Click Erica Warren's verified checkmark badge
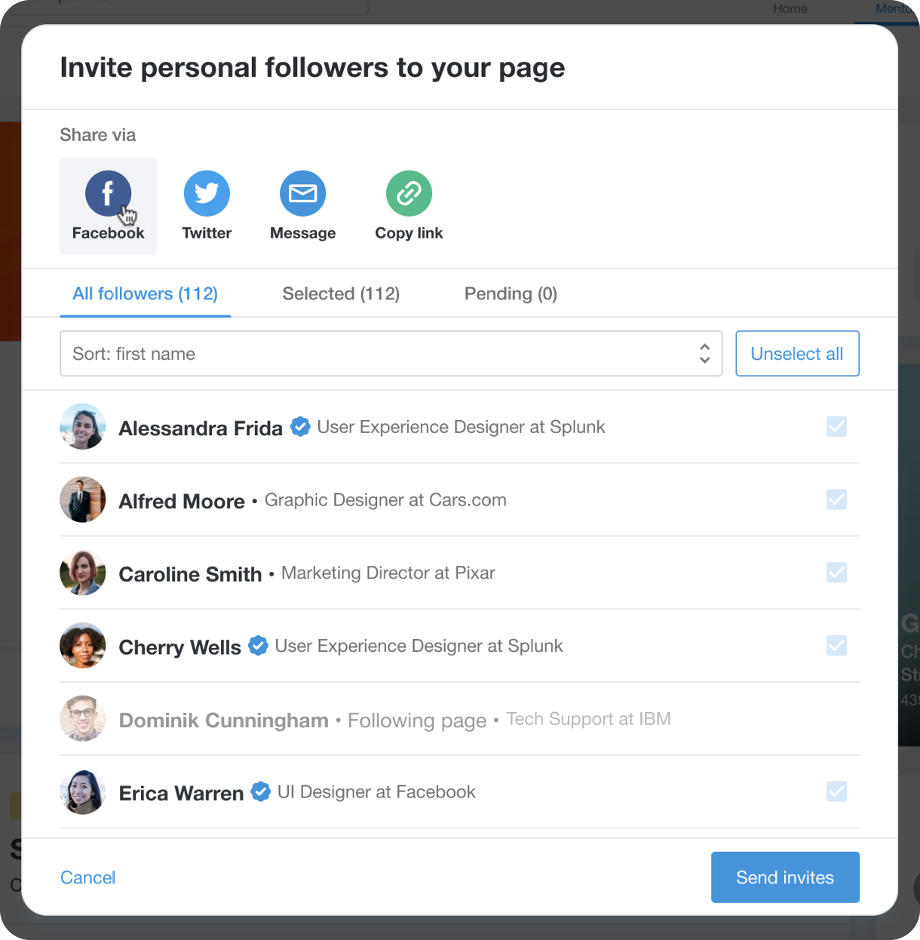Viewport: 920px width, 940px height. [x=260, y=791]
